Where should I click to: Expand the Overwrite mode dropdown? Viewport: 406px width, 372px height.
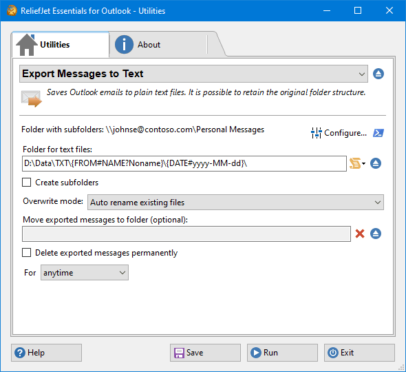point(235,203)
